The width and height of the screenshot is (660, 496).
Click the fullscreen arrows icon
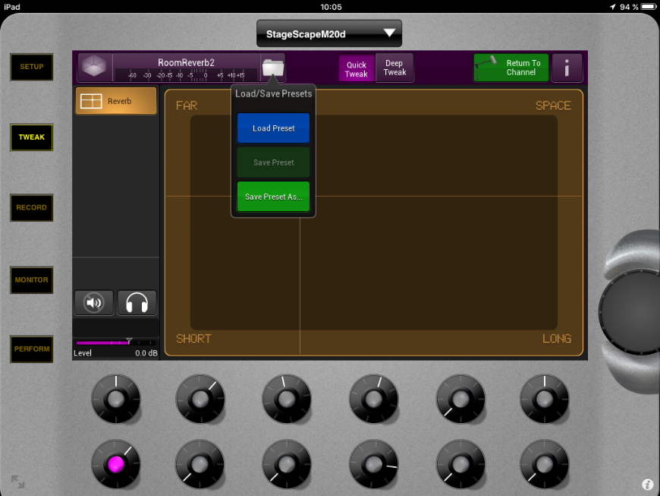pyautogui.click(x=17, y=482)
